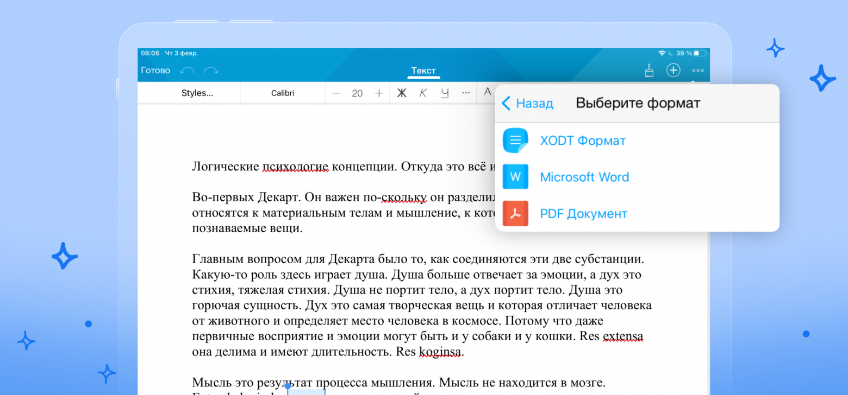Expand more text formatting options (···)
This screenshot has height=395, width=848.
point(466,93)
